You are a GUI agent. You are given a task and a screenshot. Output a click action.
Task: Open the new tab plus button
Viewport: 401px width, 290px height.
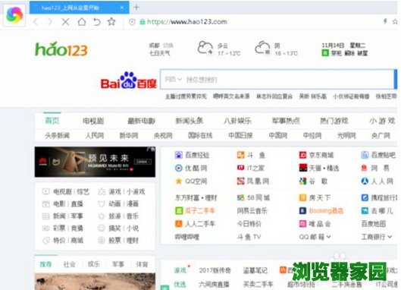pos(136,7)
